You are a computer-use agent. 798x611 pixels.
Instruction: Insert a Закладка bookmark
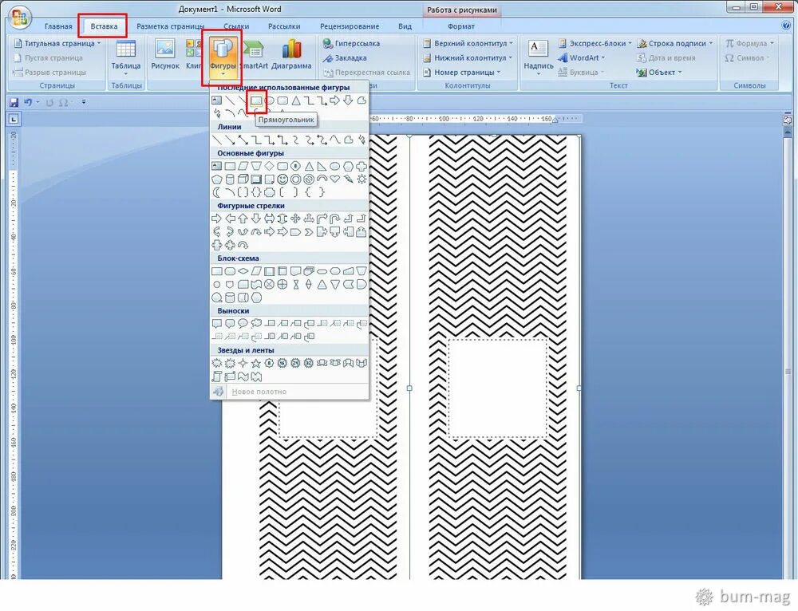(345, 57)
